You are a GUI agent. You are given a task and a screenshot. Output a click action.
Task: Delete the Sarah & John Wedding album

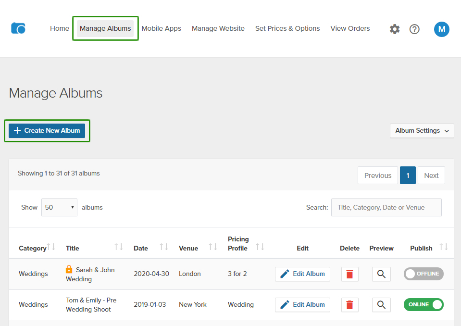tap(349, 274)
